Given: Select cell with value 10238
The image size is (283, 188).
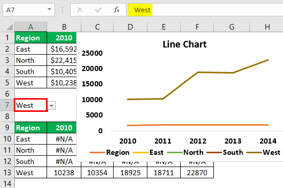Looking at the screenshot, I should (x=64, y=173).
